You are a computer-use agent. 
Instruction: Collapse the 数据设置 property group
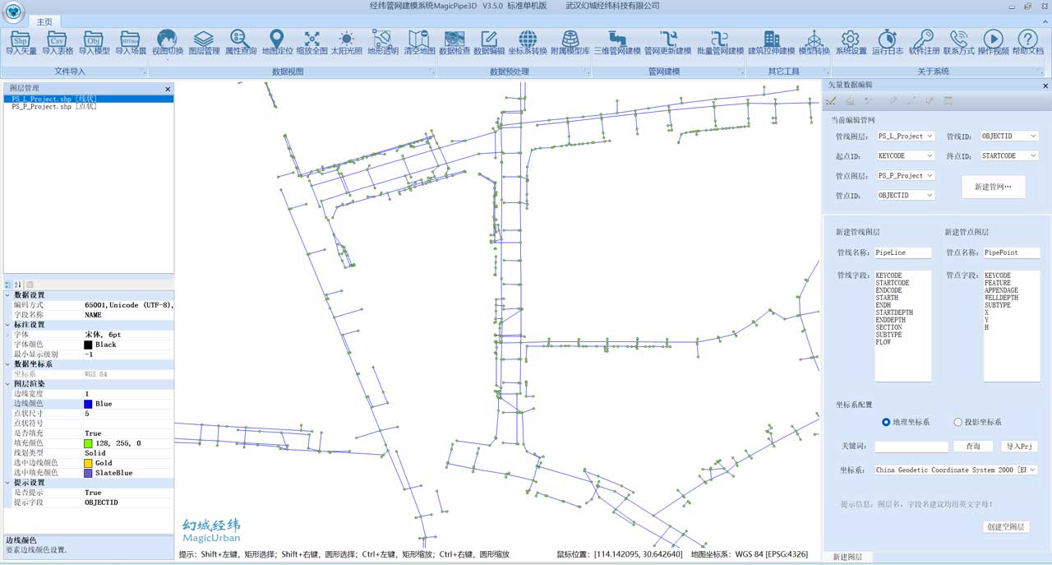(8, 295)
